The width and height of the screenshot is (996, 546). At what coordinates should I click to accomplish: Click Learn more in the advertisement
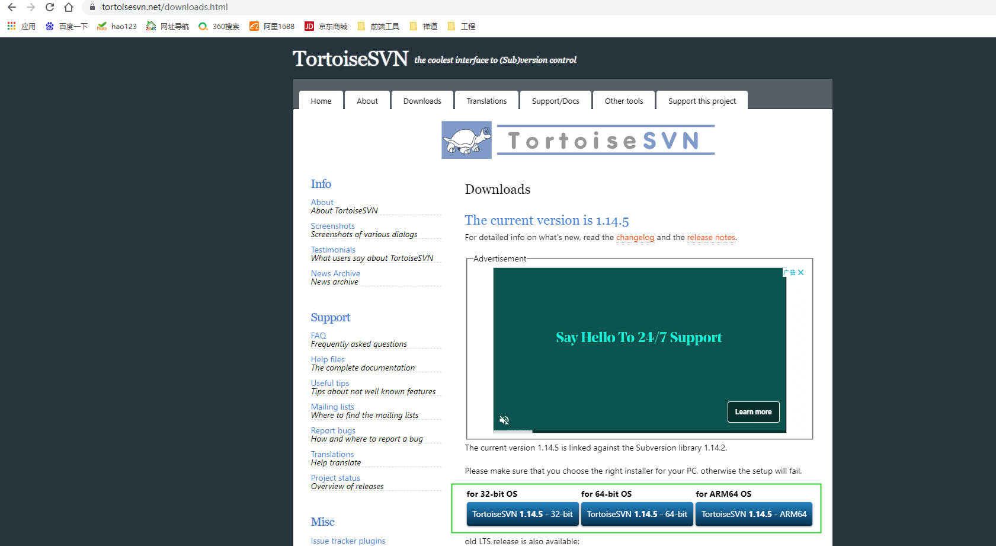click(x=753, y=411)
